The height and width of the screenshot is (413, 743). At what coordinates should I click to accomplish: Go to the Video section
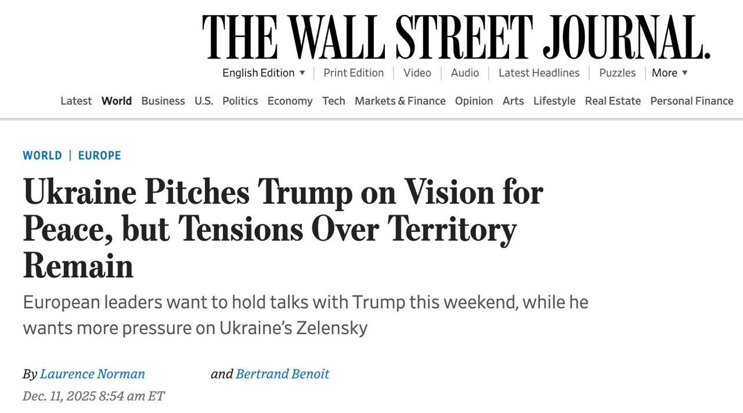[417, 73]
